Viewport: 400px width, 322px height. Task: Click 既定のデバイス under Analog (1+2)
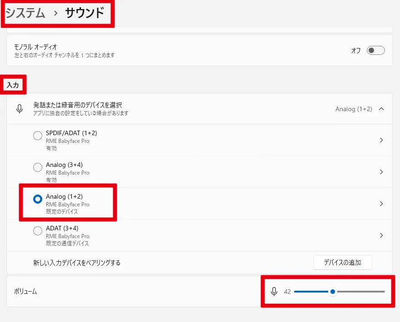62,211
